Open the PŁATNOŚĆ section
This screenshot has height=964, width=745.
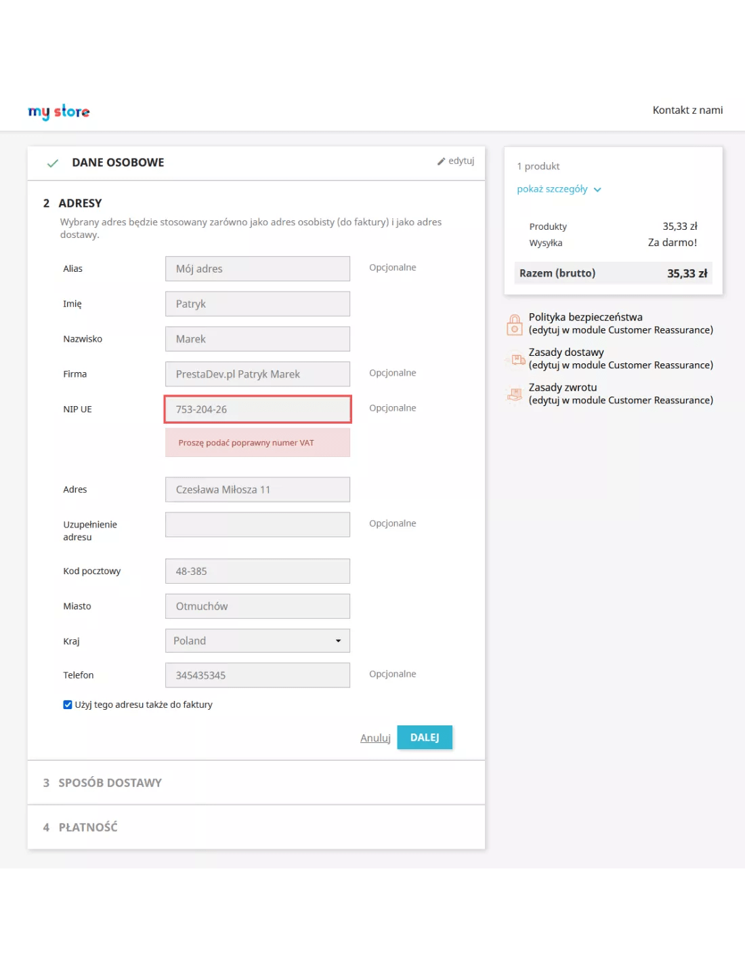pyautogui.click(x=88, y=827)
